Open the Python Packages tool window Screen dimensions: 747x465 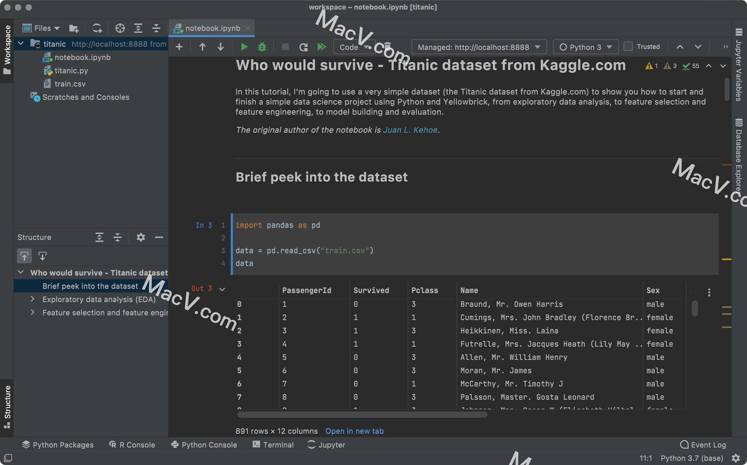58,445
